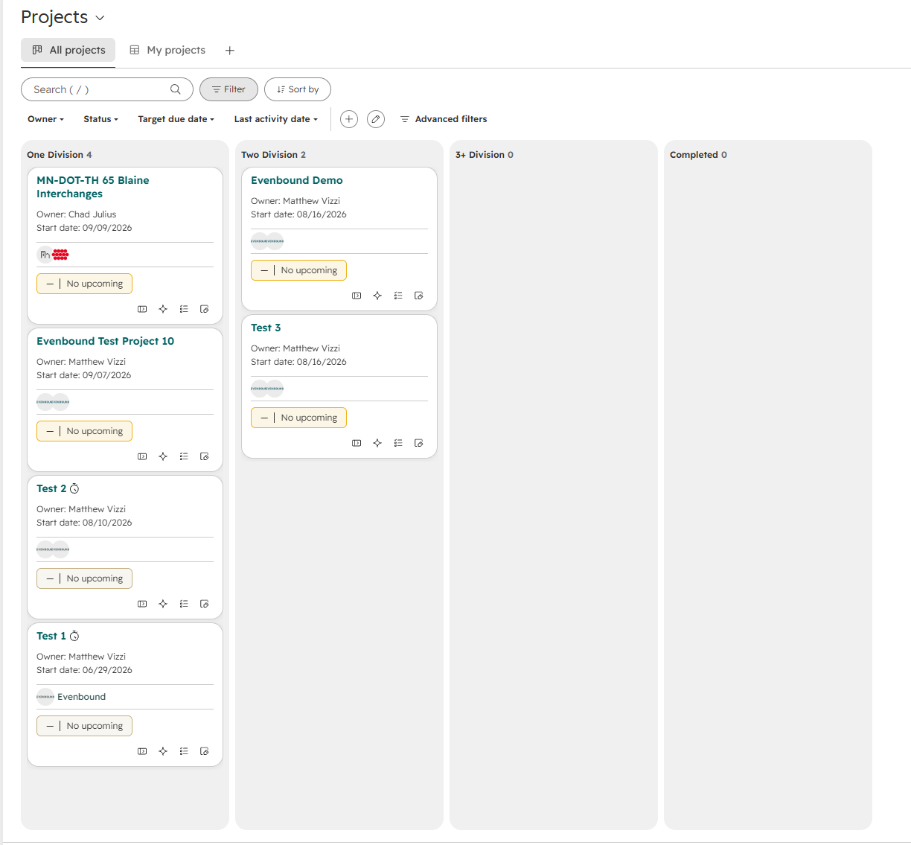Click the note edit icon on Test 2 card
Viewport: 911px width, 845px height.
click(205, 604)
